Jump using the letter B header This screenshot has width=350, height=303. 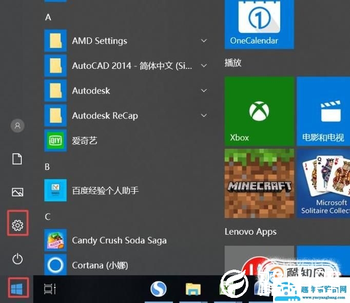coord(47,167)
